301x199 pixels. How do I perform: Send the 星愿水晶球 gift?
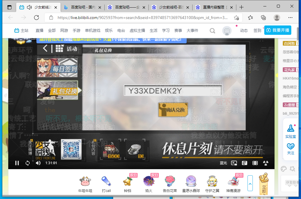[191, 184]
